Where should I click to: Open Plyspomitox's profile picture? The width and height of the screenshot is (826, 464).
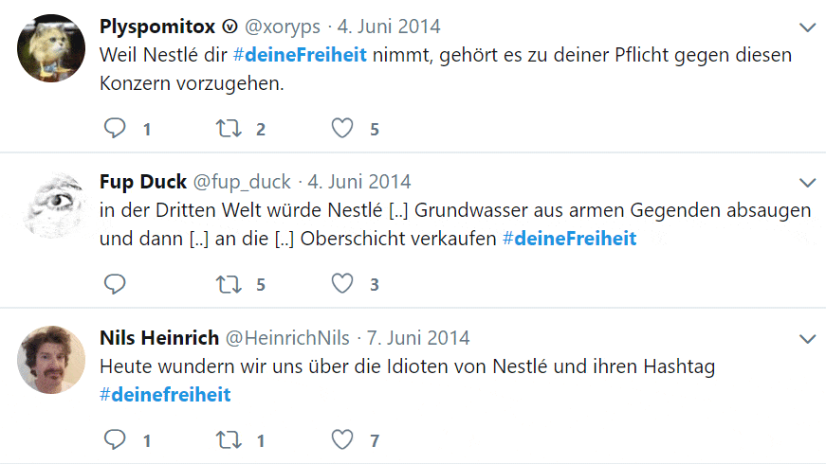[x=51, y=48]
